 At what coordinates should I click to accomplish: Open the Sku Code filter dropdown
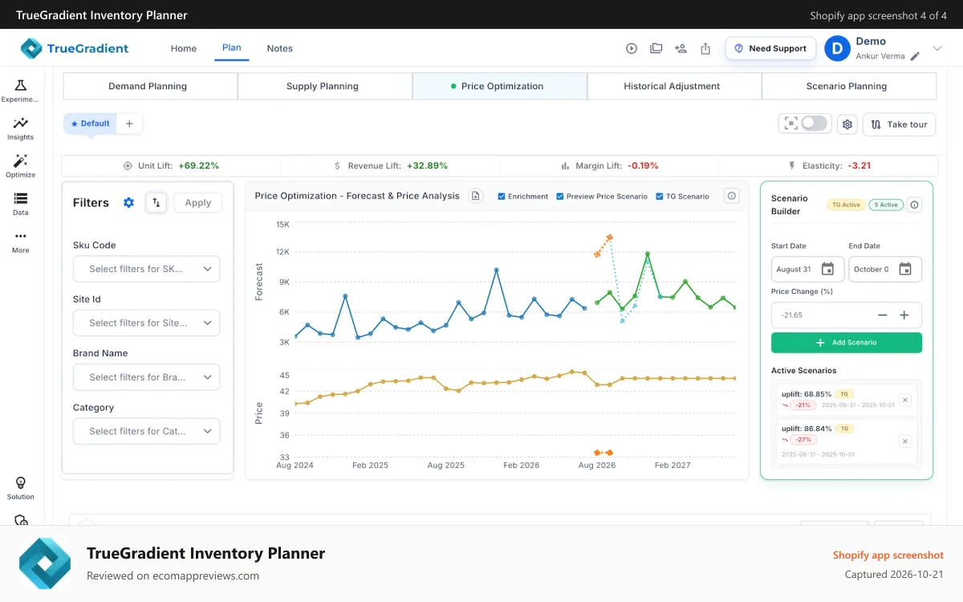point(146,269)
